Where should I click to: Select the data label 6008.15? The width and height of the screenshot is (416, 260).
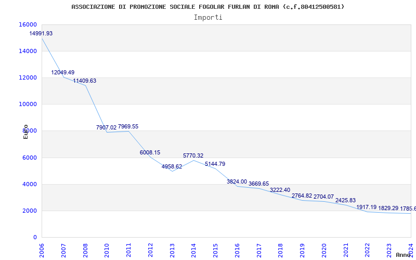[150, 152]
